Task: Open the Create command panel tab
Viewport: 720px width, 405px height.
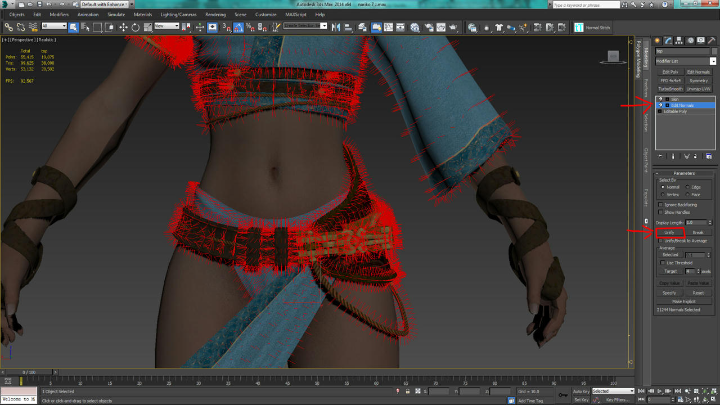Action: tap(657, 40)
